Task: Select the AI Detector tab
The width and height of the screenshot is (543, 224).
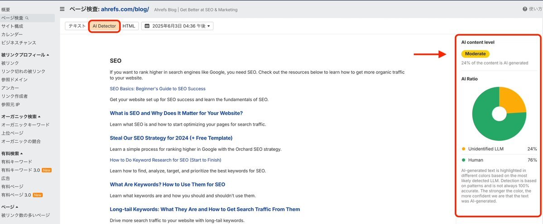Action: coord(104,26)
